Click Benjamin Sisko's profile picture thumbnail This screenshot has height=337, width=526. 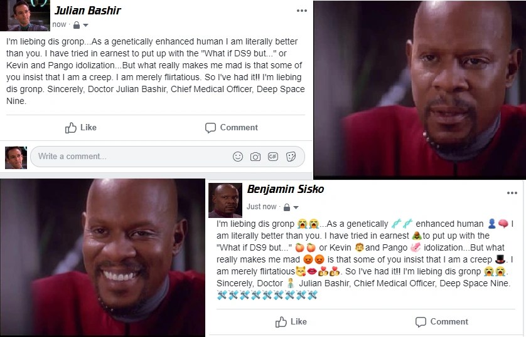pos(225,200)
